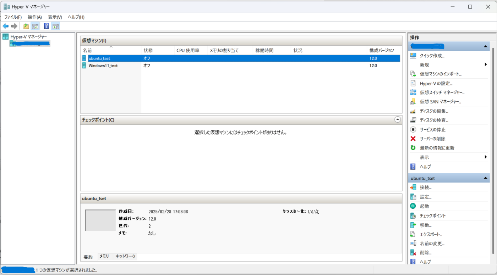Switch to the 要約 tab
The height and width of the screenshot is (275, 497).
coord(88,257)
